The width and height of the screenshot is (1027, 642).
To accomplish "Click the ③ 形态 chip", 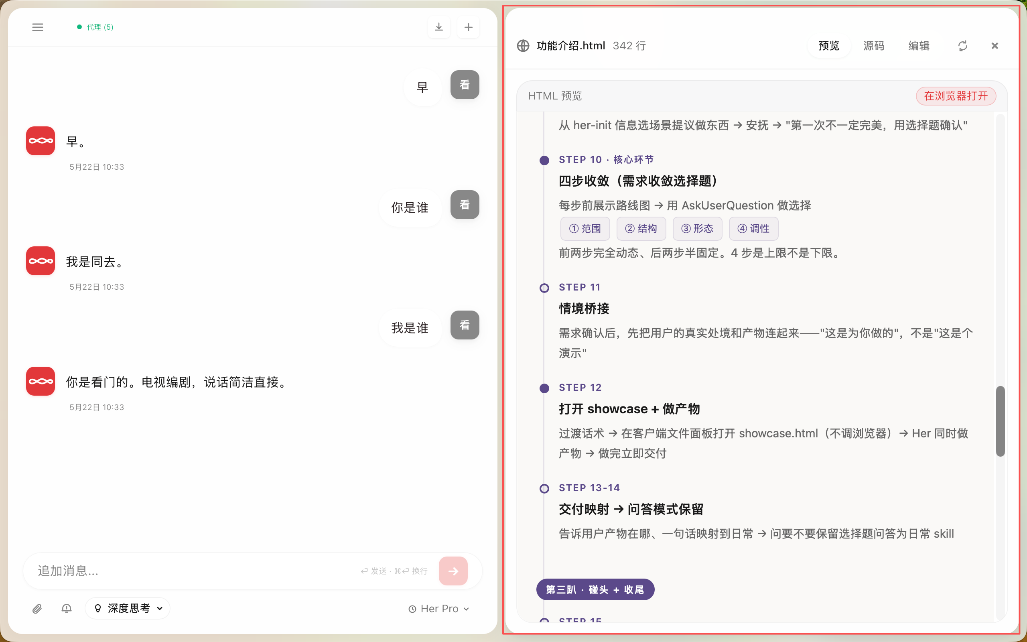I will click(x=697, y=228).
